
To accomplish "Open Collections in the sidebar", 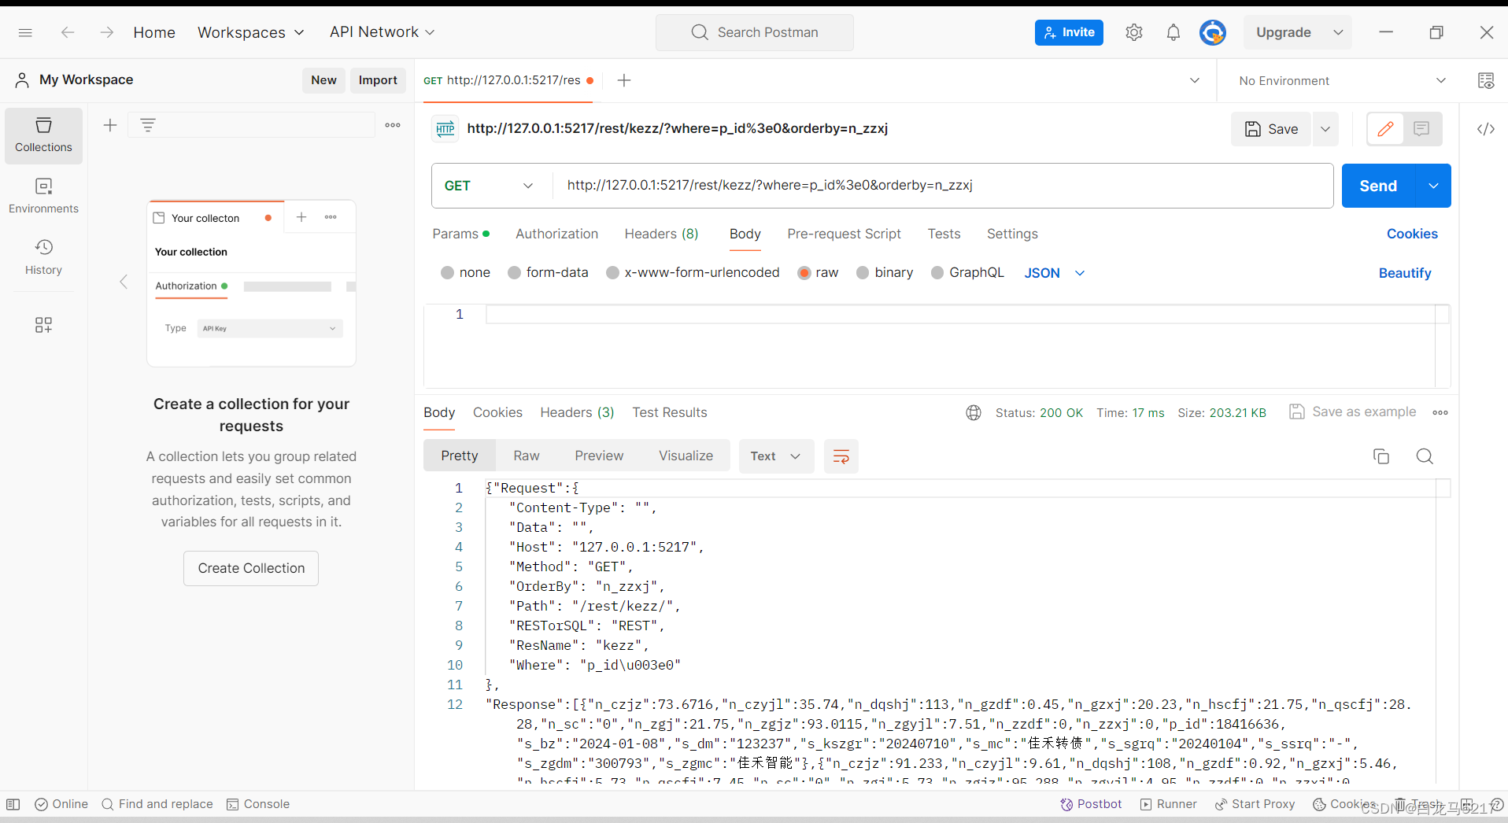I will [x=43, y=135].
